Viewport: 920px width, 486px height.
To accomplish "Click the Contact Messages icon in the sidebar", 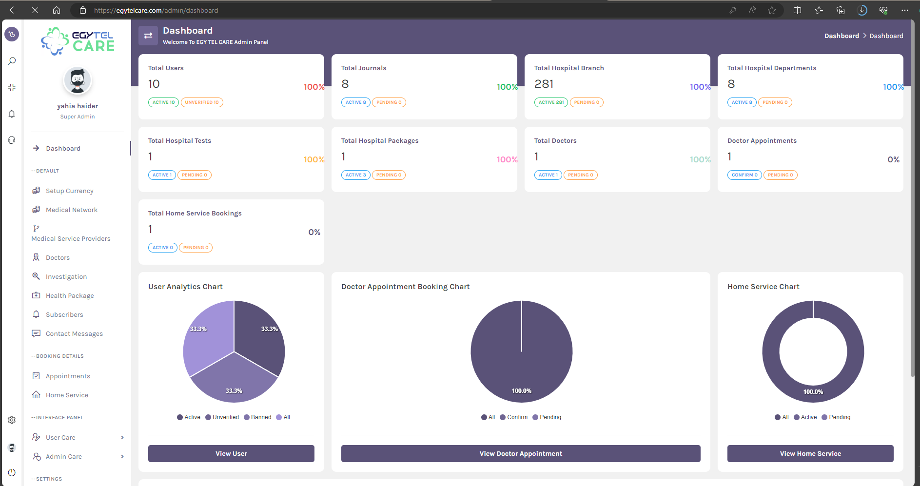I will click(x=36, y=333).
